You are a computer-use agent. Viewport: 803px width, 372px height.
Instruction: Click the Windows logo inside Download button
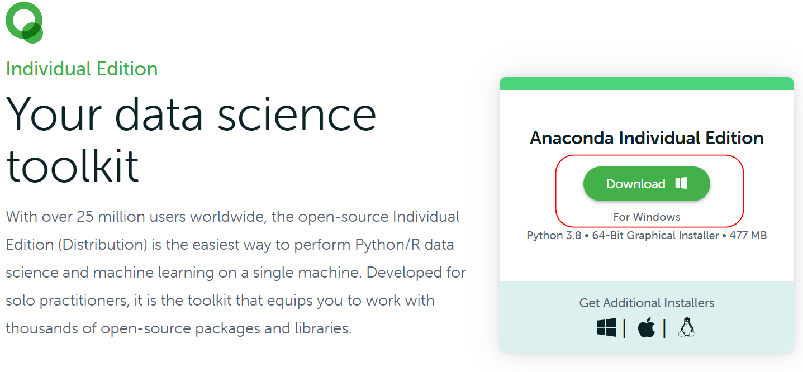[x=681, y=183]
